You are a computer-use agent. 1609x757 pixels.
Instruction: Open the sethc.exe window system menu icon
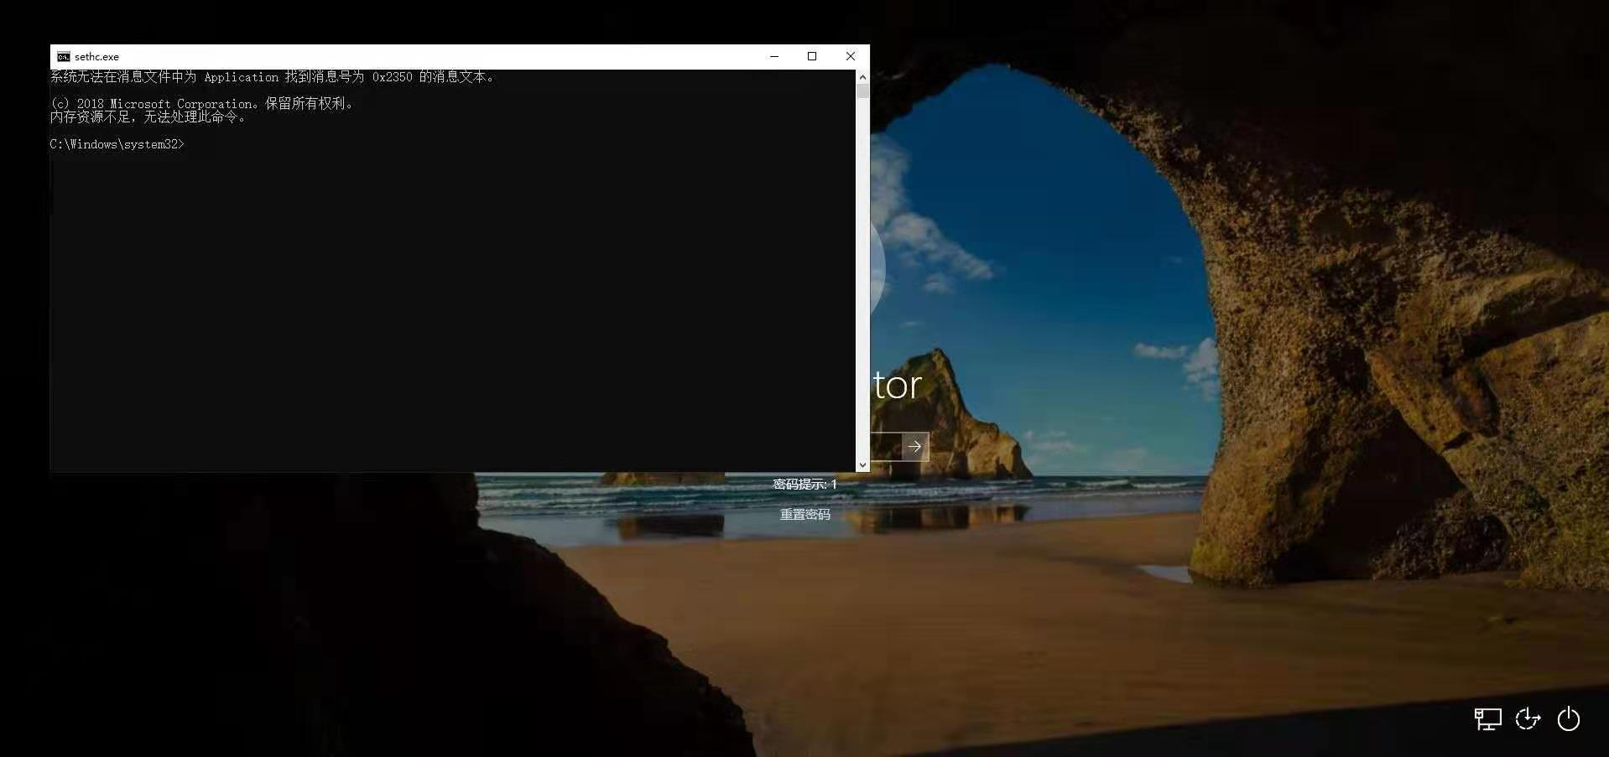[x=64, y=57]
